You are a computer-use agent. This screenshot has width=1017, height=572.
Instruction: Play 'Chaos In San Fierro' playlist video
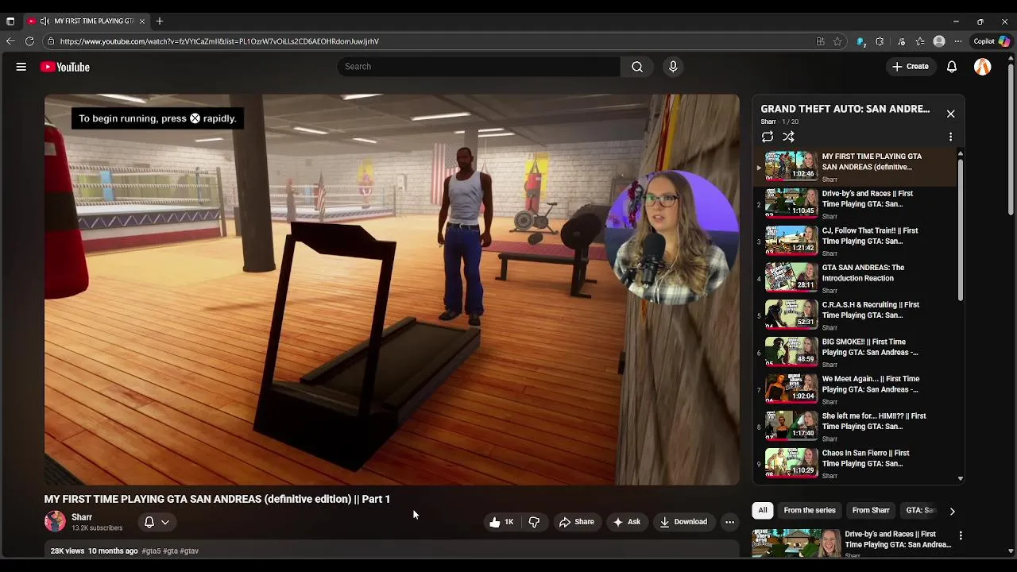pyautogui.click(x=855, y=464)
